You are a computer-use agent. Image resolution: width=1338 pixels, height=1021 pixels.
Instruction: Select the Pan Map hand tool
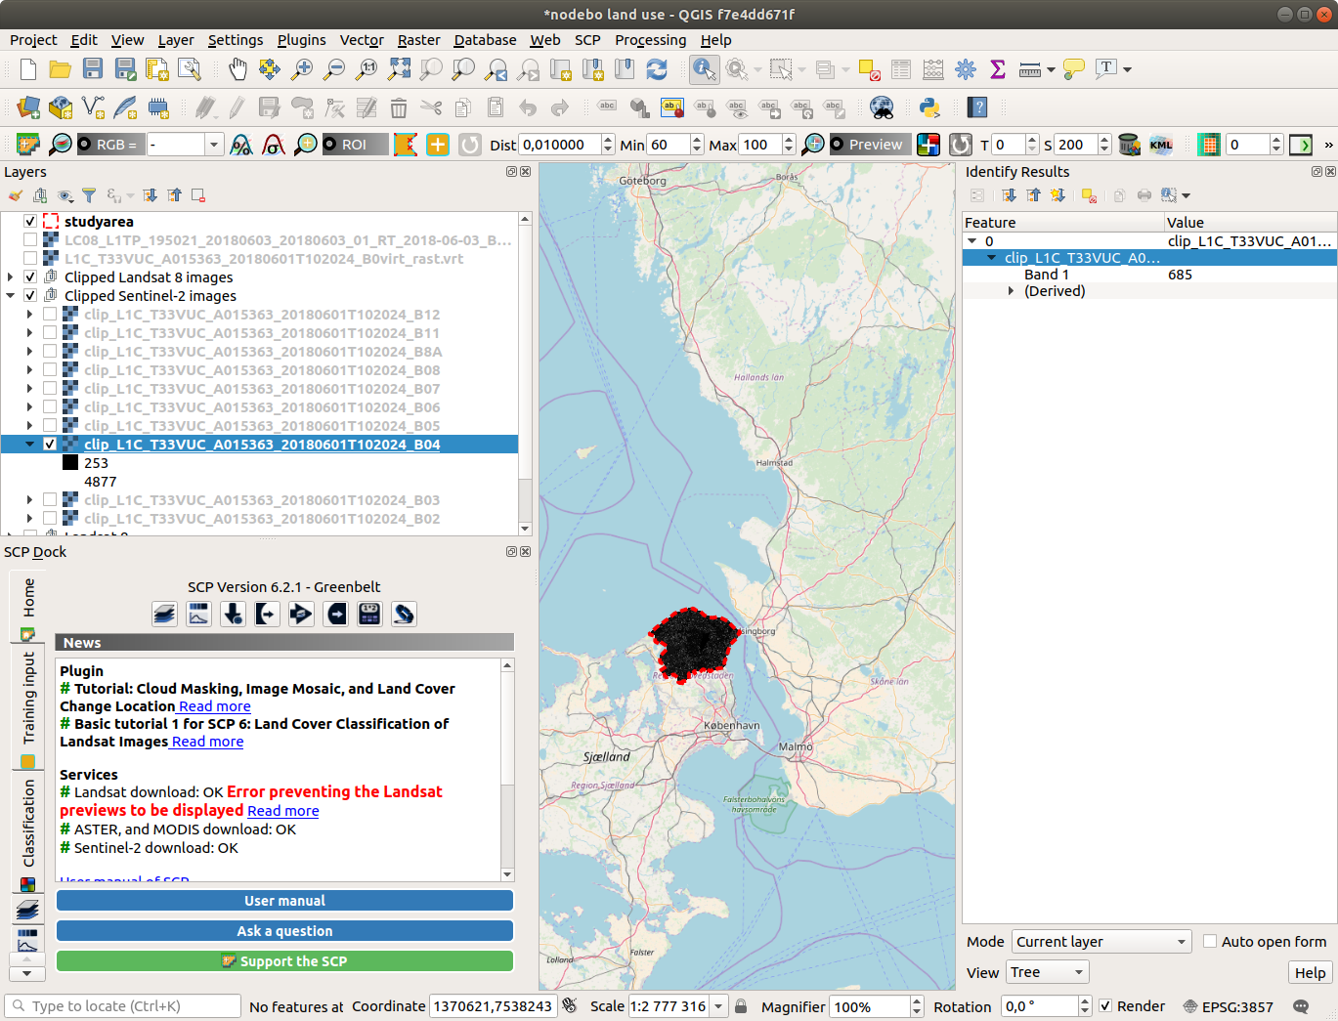237,69
